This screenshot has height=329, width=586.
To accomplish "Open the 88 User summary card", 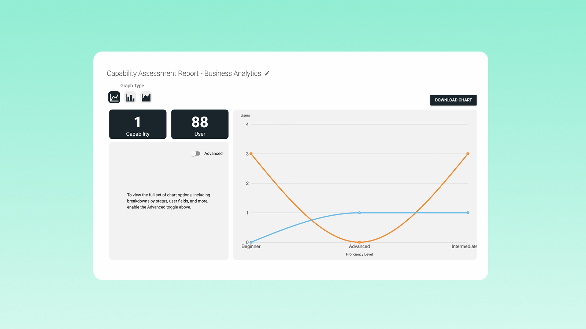I will 200,124.
